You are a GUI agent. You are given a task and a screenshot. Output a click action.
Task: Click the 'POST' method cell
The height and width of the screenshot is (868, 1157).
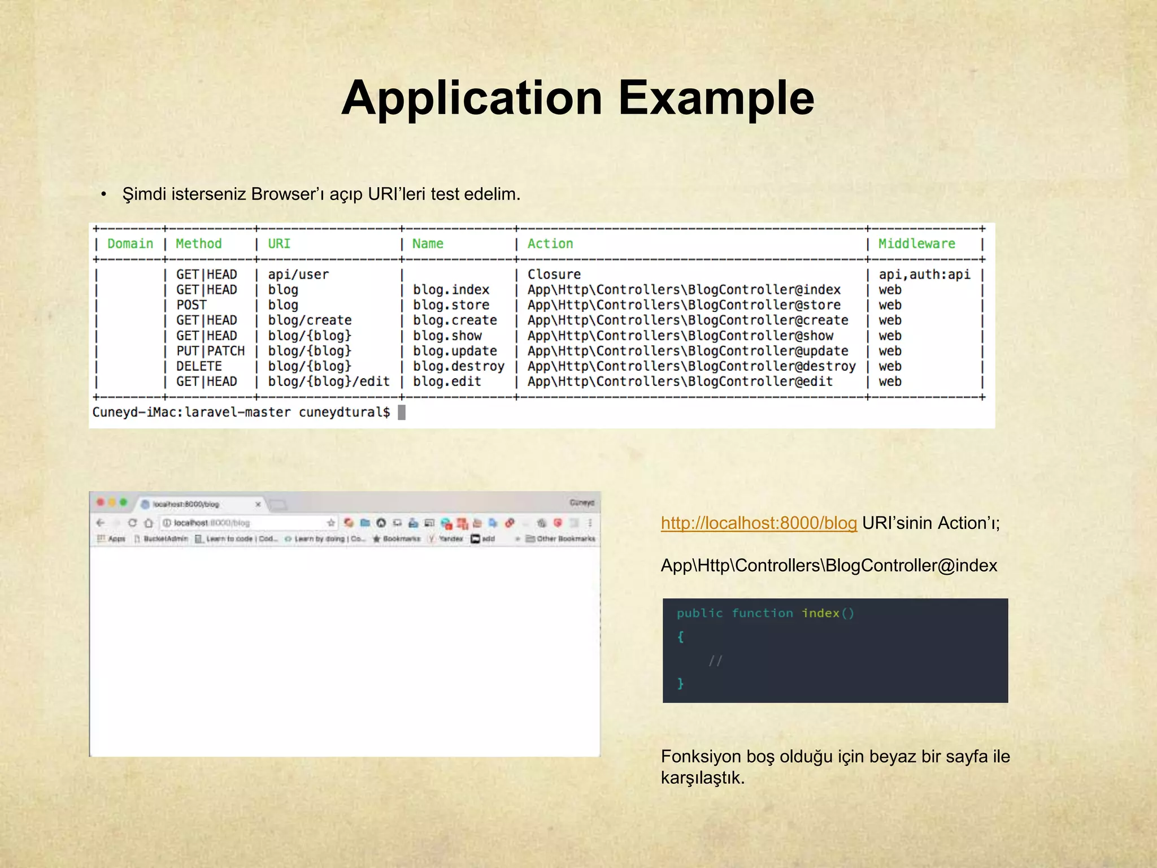point(192,305)
